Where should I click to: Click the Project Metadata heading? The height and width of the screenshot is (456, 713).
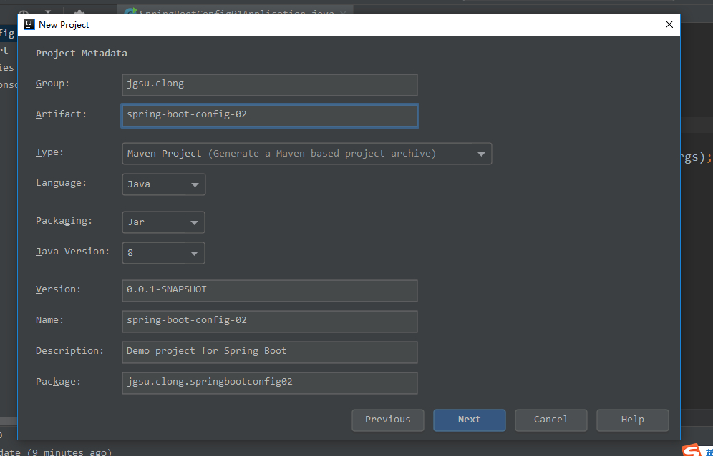[x=82, y=53]
